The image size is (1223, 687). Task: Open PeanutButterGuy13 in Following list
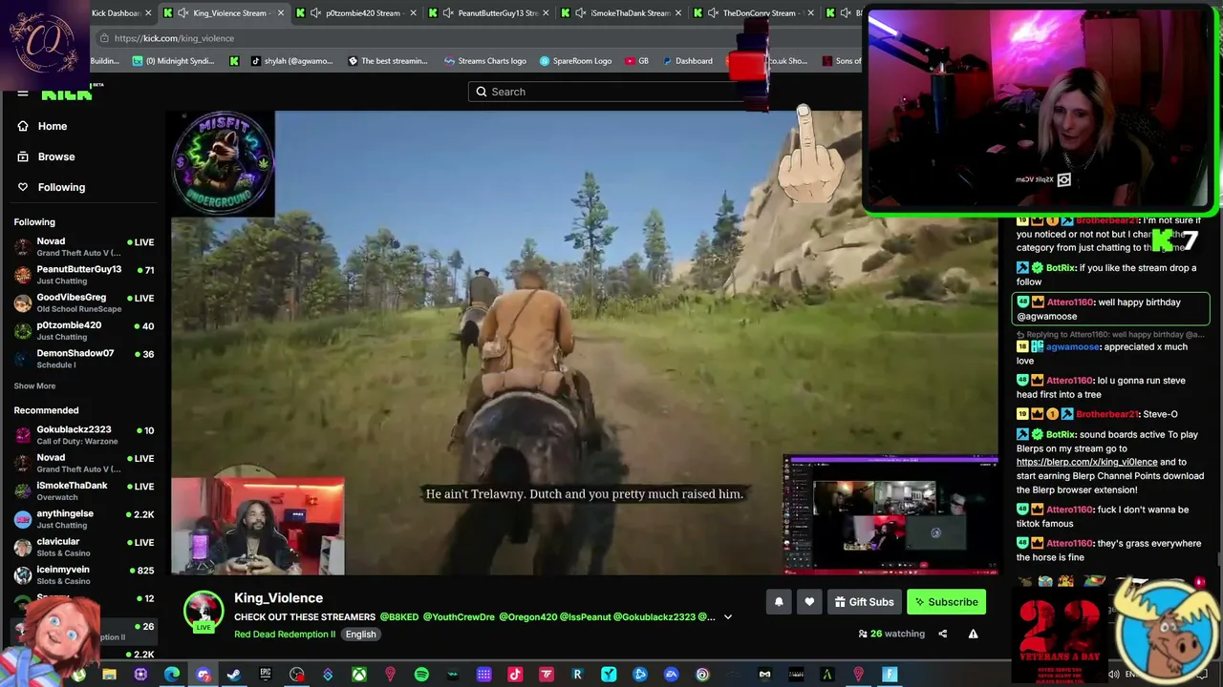point(83,275)
